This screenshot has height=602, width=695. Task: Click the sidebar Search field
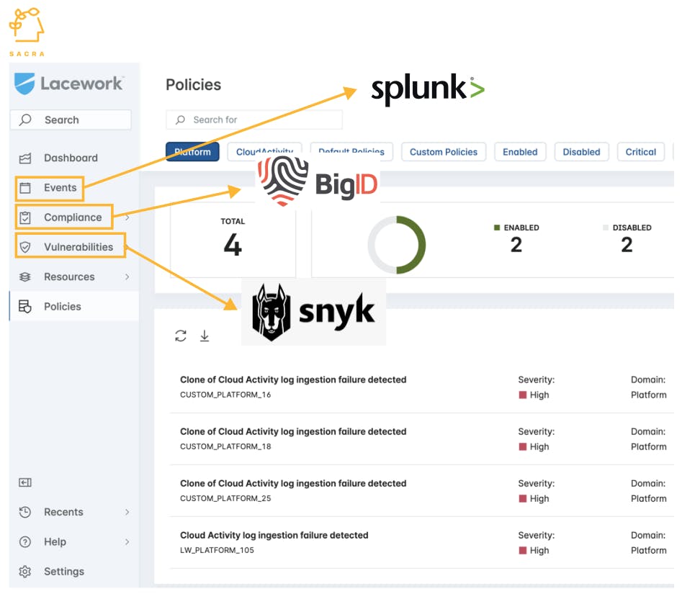click(71, 120)
